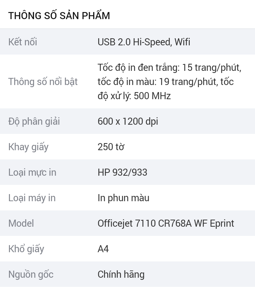
Task: Click the Kết nối label
Action: click(x=23, y=42)
